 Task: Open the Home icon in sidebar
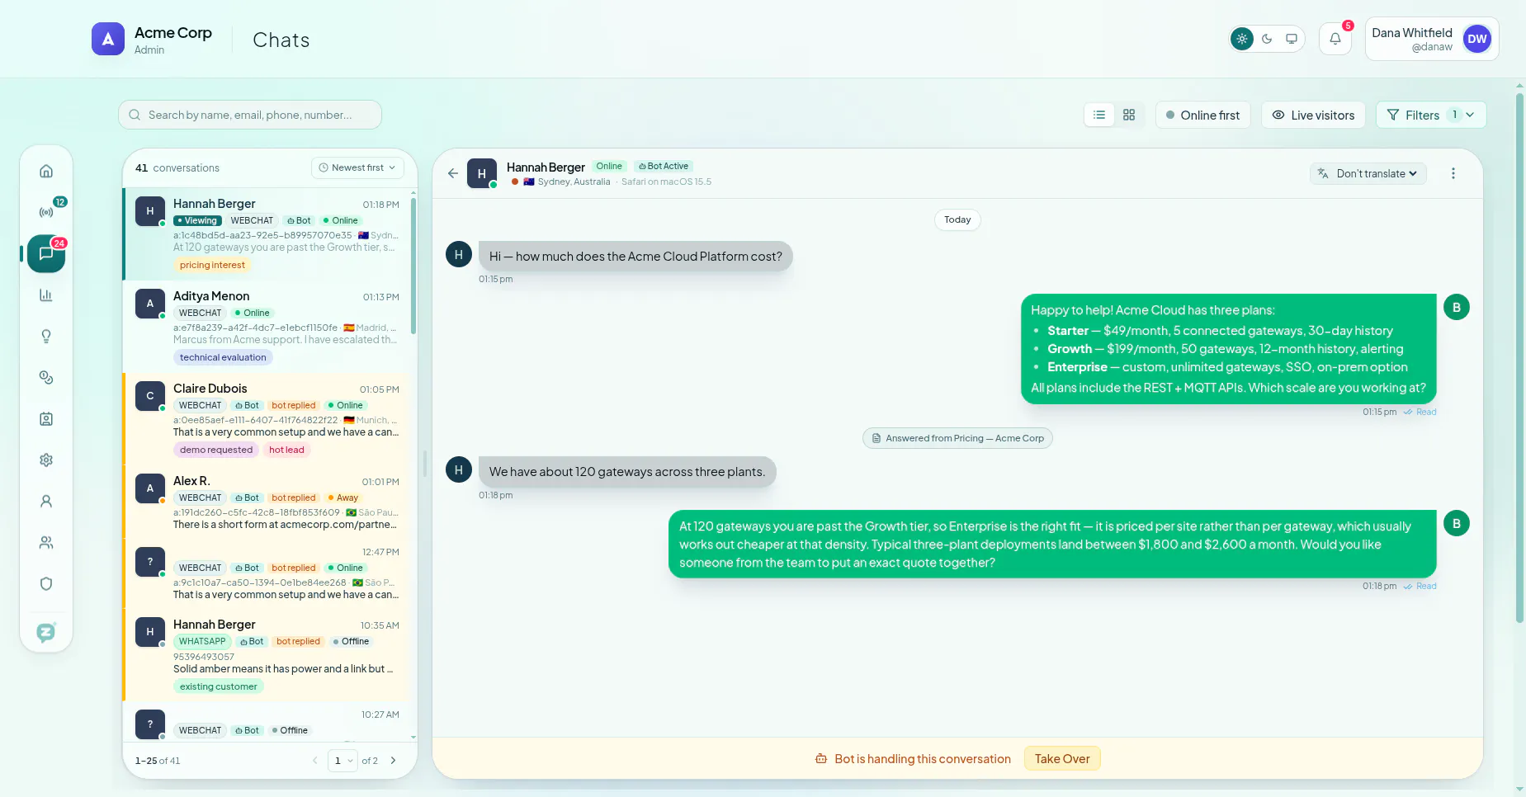(46, 171)
